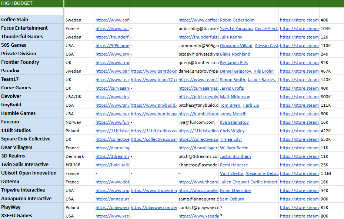Select the Norway country cell
This screenshot has height=219, width=344.
click(79, 122)
